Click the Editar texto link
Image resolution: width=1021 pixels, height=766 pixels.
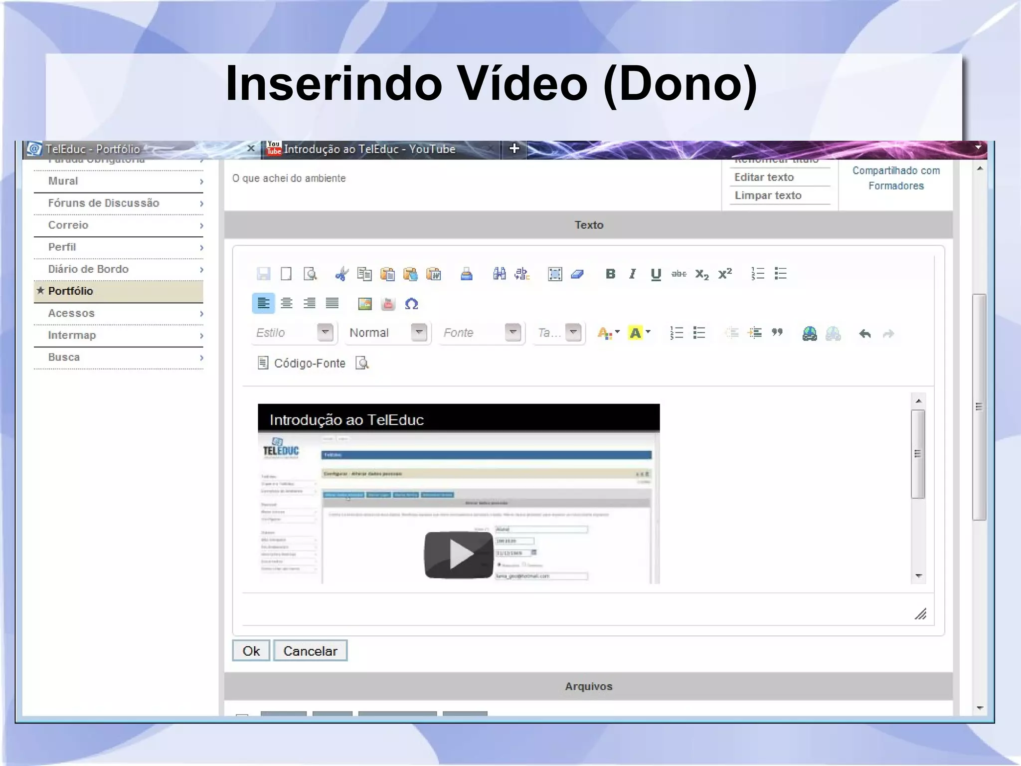[764, 177]
